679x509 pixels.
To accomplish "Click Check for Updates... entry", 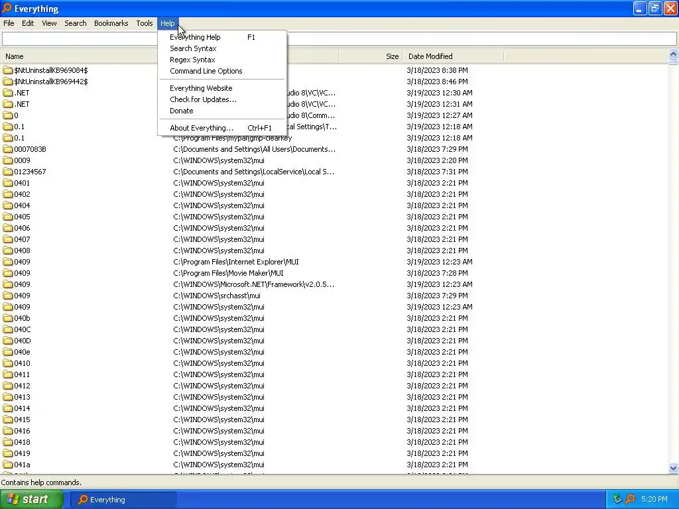I will (x=221, y=99).
